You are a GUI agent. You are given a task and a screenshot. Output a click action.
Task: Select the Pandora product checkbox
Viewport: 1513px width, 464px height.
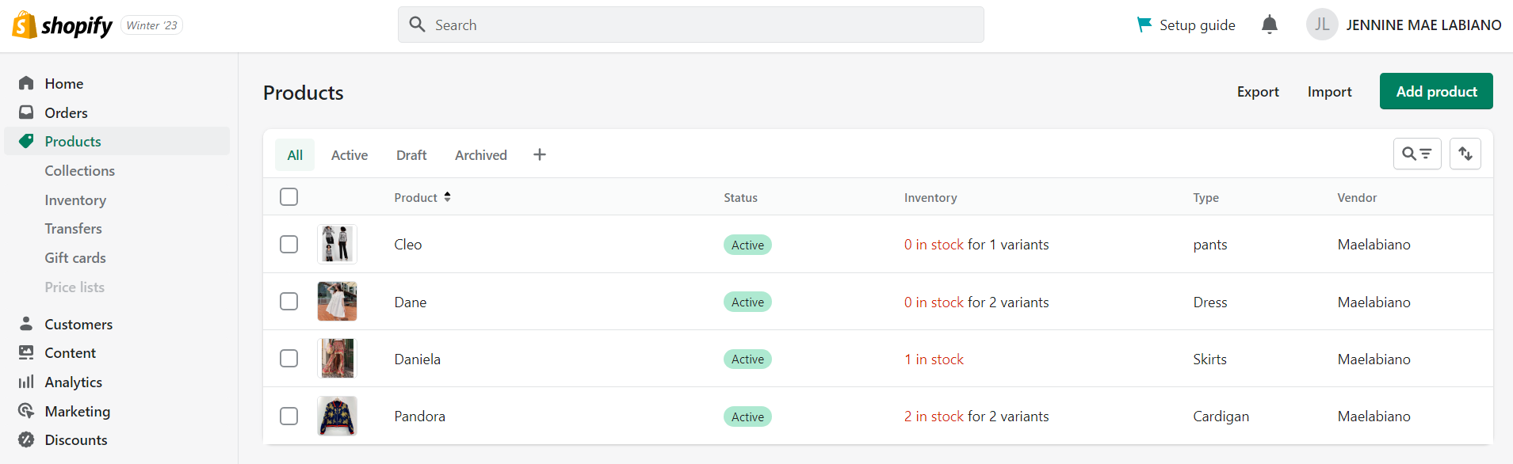point(289,416)
